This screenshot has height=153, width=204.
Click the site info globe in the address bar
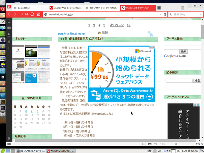pyautogui.click(x=45, y=14)
